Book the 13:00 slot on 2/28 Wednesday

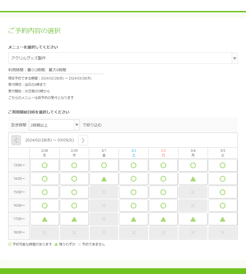(45, 165)
